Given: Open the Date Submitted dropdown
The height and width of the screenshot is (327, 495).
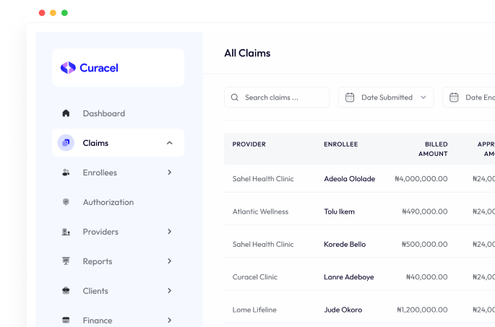Looking at the screenshot, I should pos(386,97).
